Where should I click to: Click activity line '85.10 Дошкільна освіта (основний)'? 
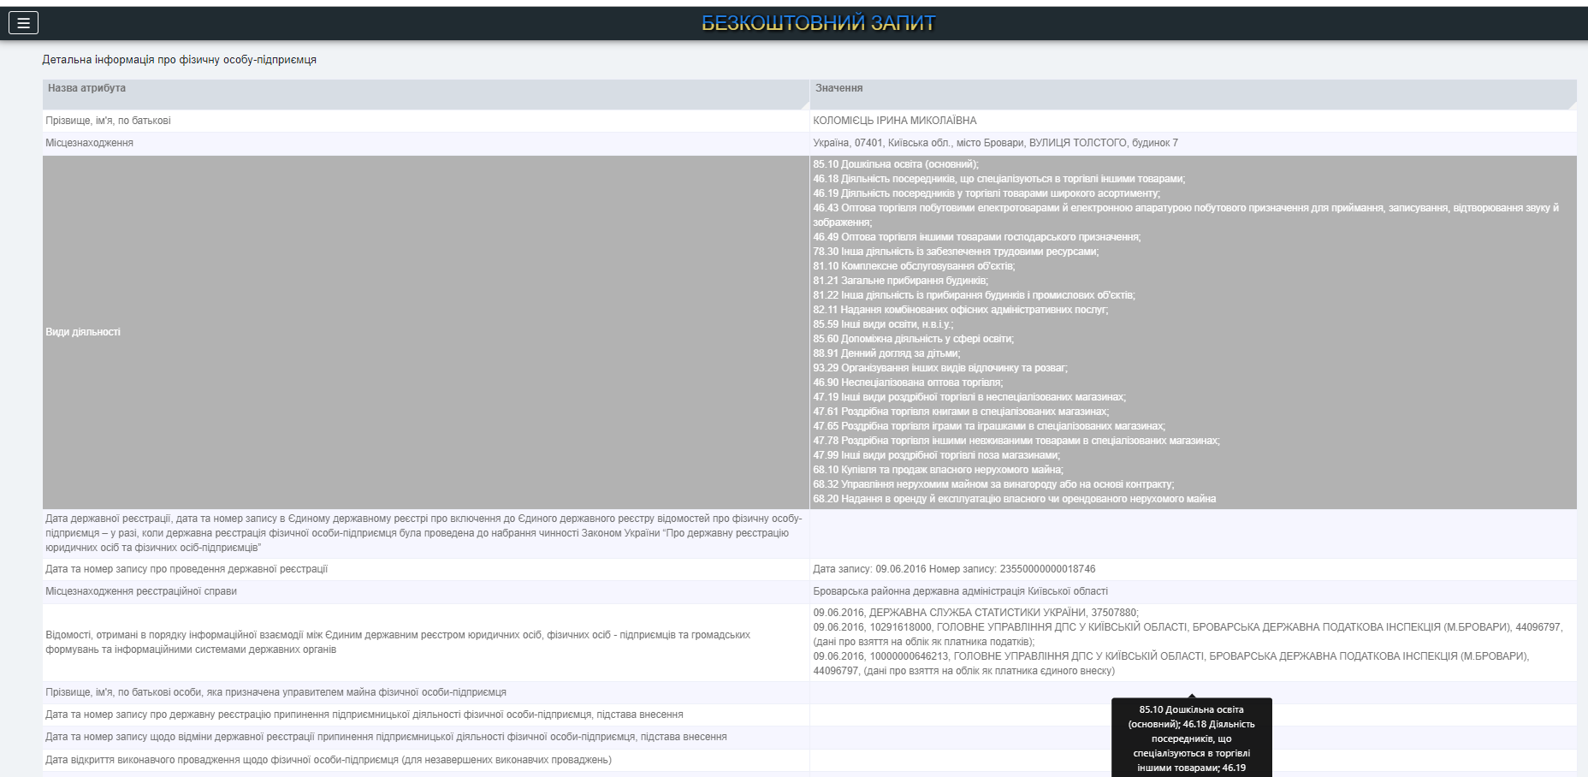click(x=895, y=164)
